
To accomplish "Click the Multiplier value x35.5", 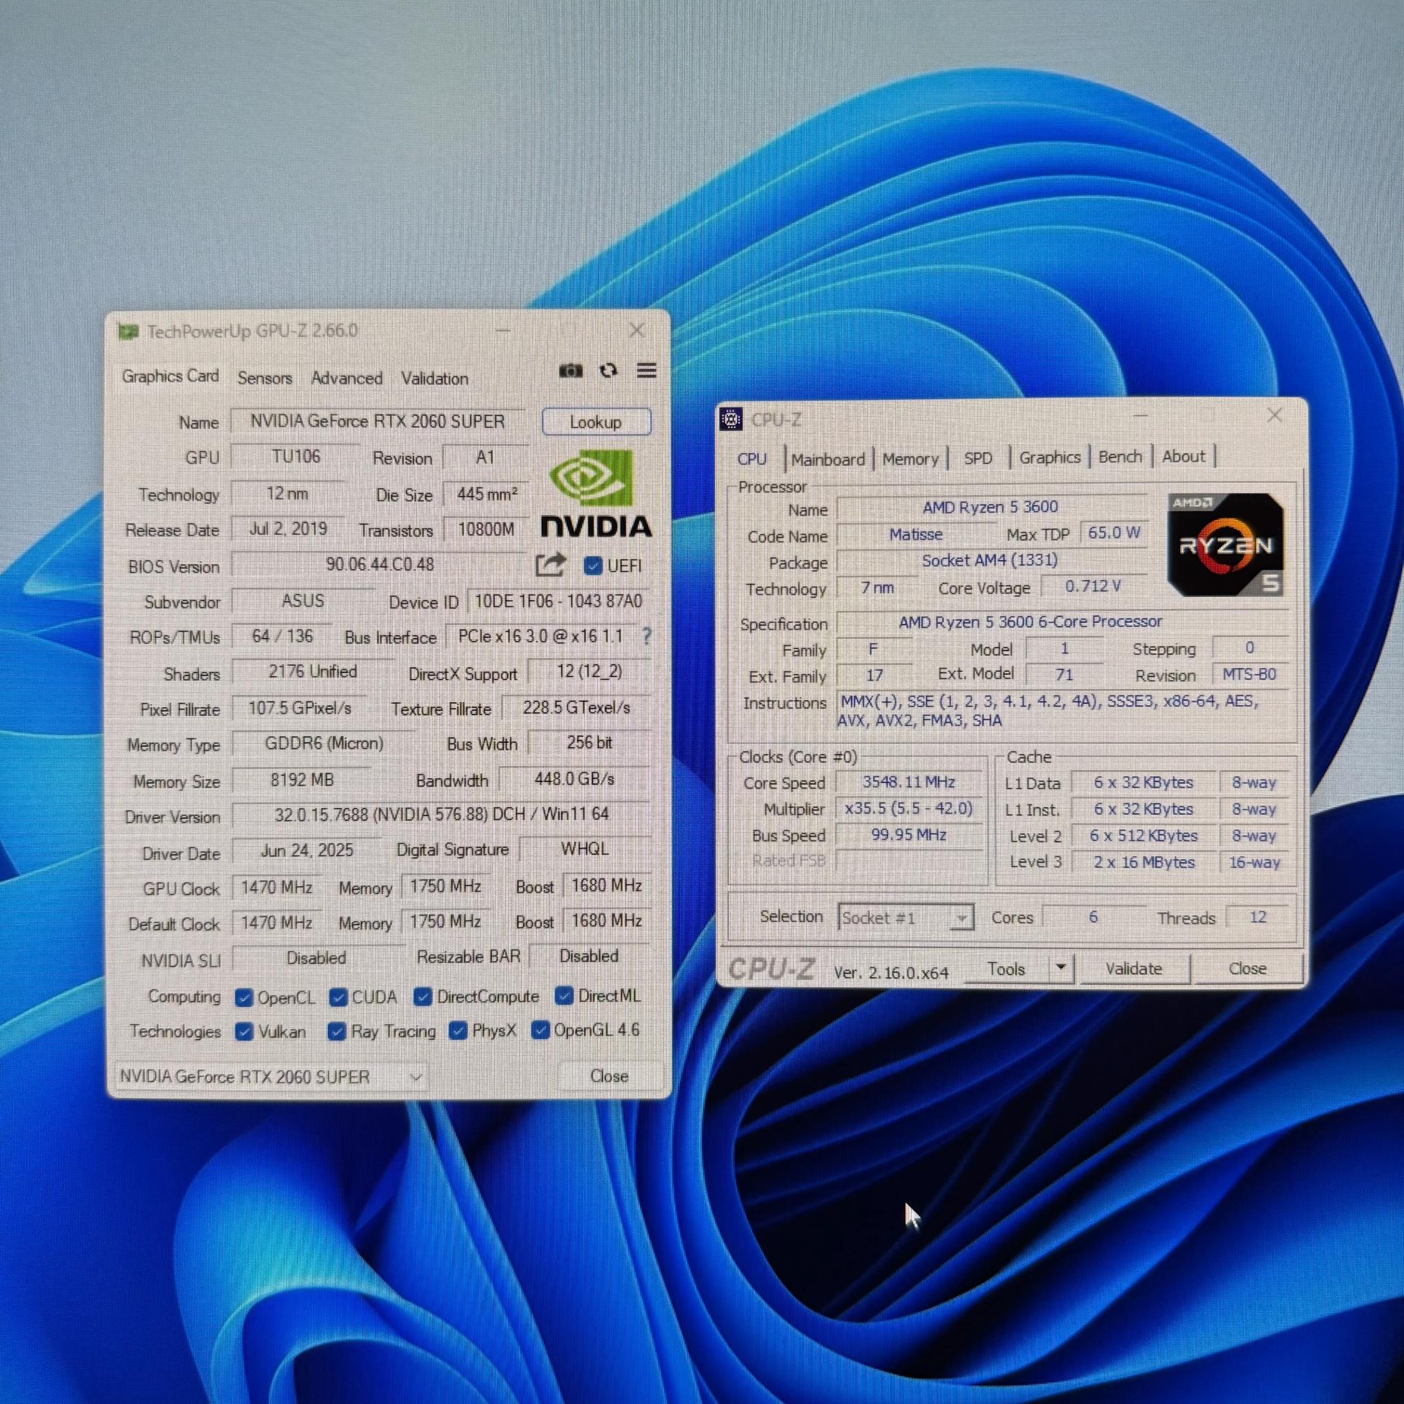I will [x=908, y=808].
